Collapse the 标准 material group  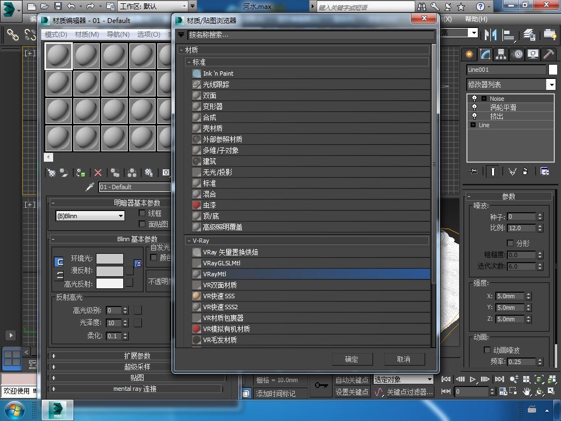189,62
